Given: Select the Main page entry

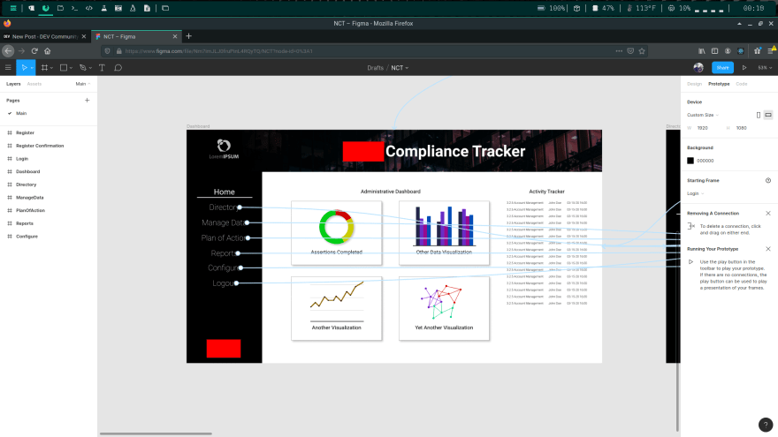Looking at the screenshot, I should (x=21, y=114).
